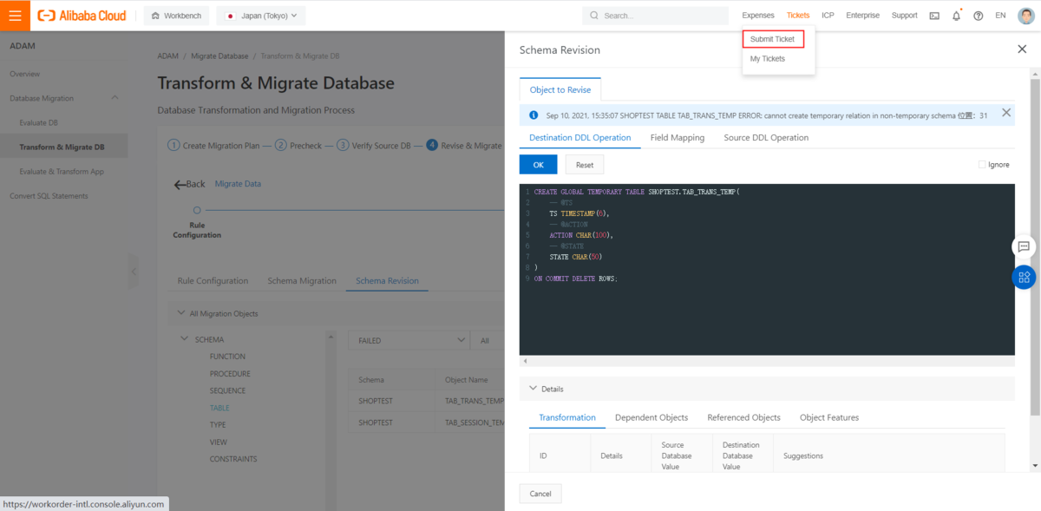Click the blue OK button
The width and height of the screenshot is (1041, 511).
tap(538, 165)
